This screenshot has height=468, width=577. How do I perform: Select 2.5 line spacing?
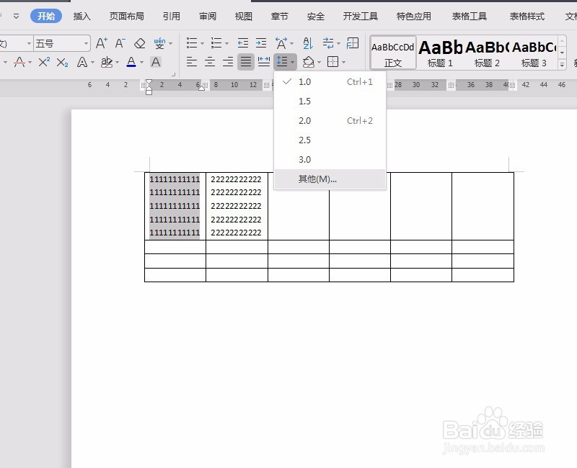point(330,140)
